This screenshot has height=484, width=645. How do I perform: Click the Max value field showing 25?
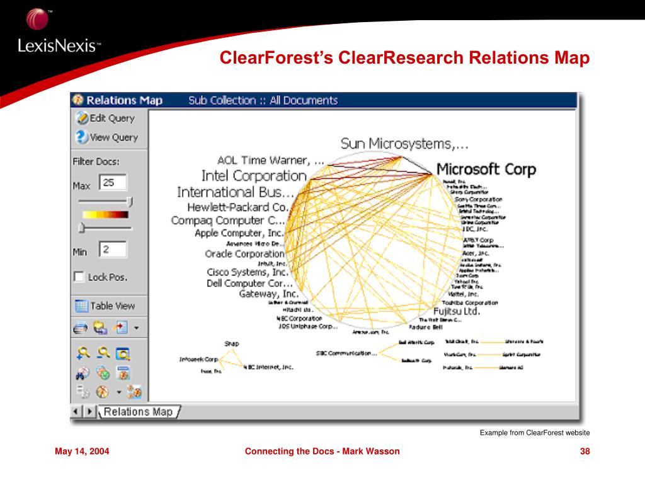[113, 182]
